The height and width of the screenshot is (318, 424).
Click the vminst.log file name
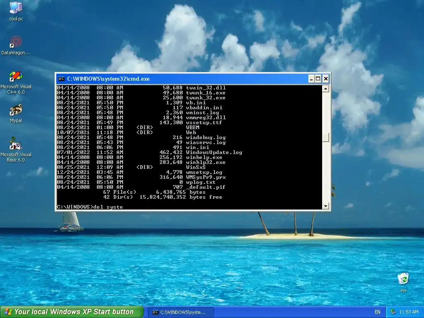(x=202, y=113)
